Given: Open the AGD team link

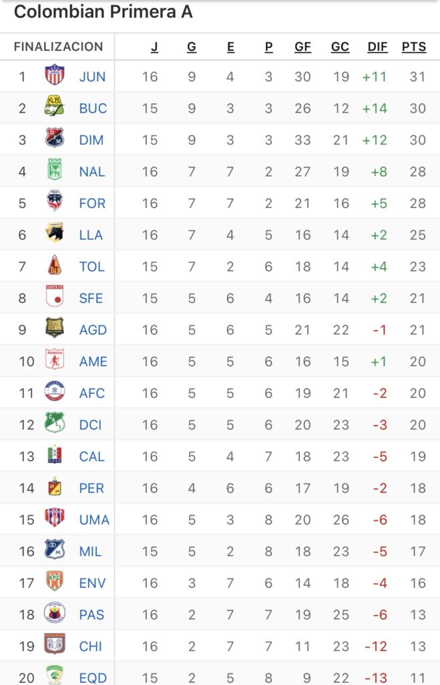Looking at the screenshot, I should point(93,330).
